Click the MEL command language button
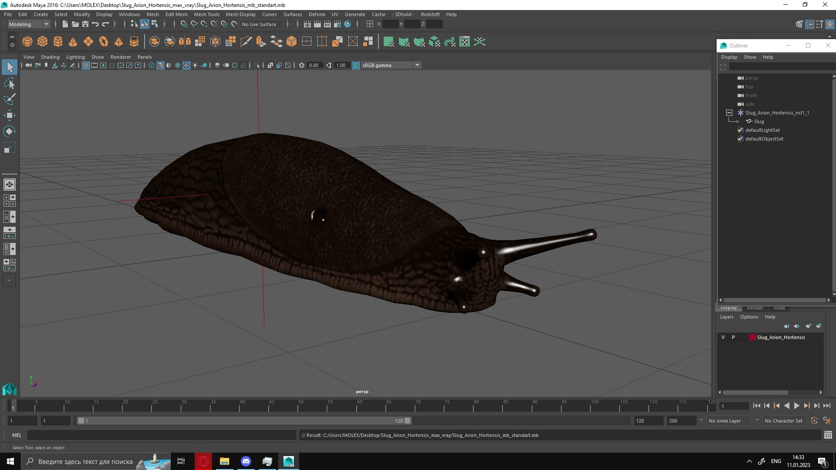The width and height of the screenshot is (836, 470). (17, 435)
